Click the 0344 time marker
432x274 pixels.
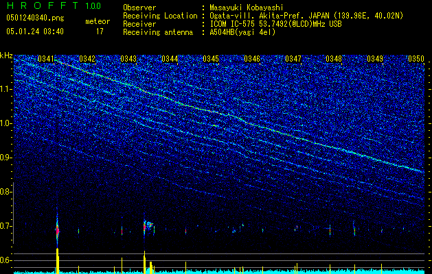[x=170, y=59]
